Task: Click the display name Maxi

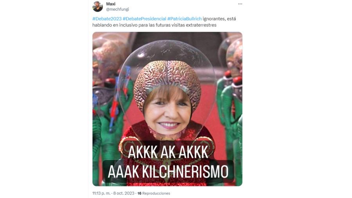Action: point(111,4)
